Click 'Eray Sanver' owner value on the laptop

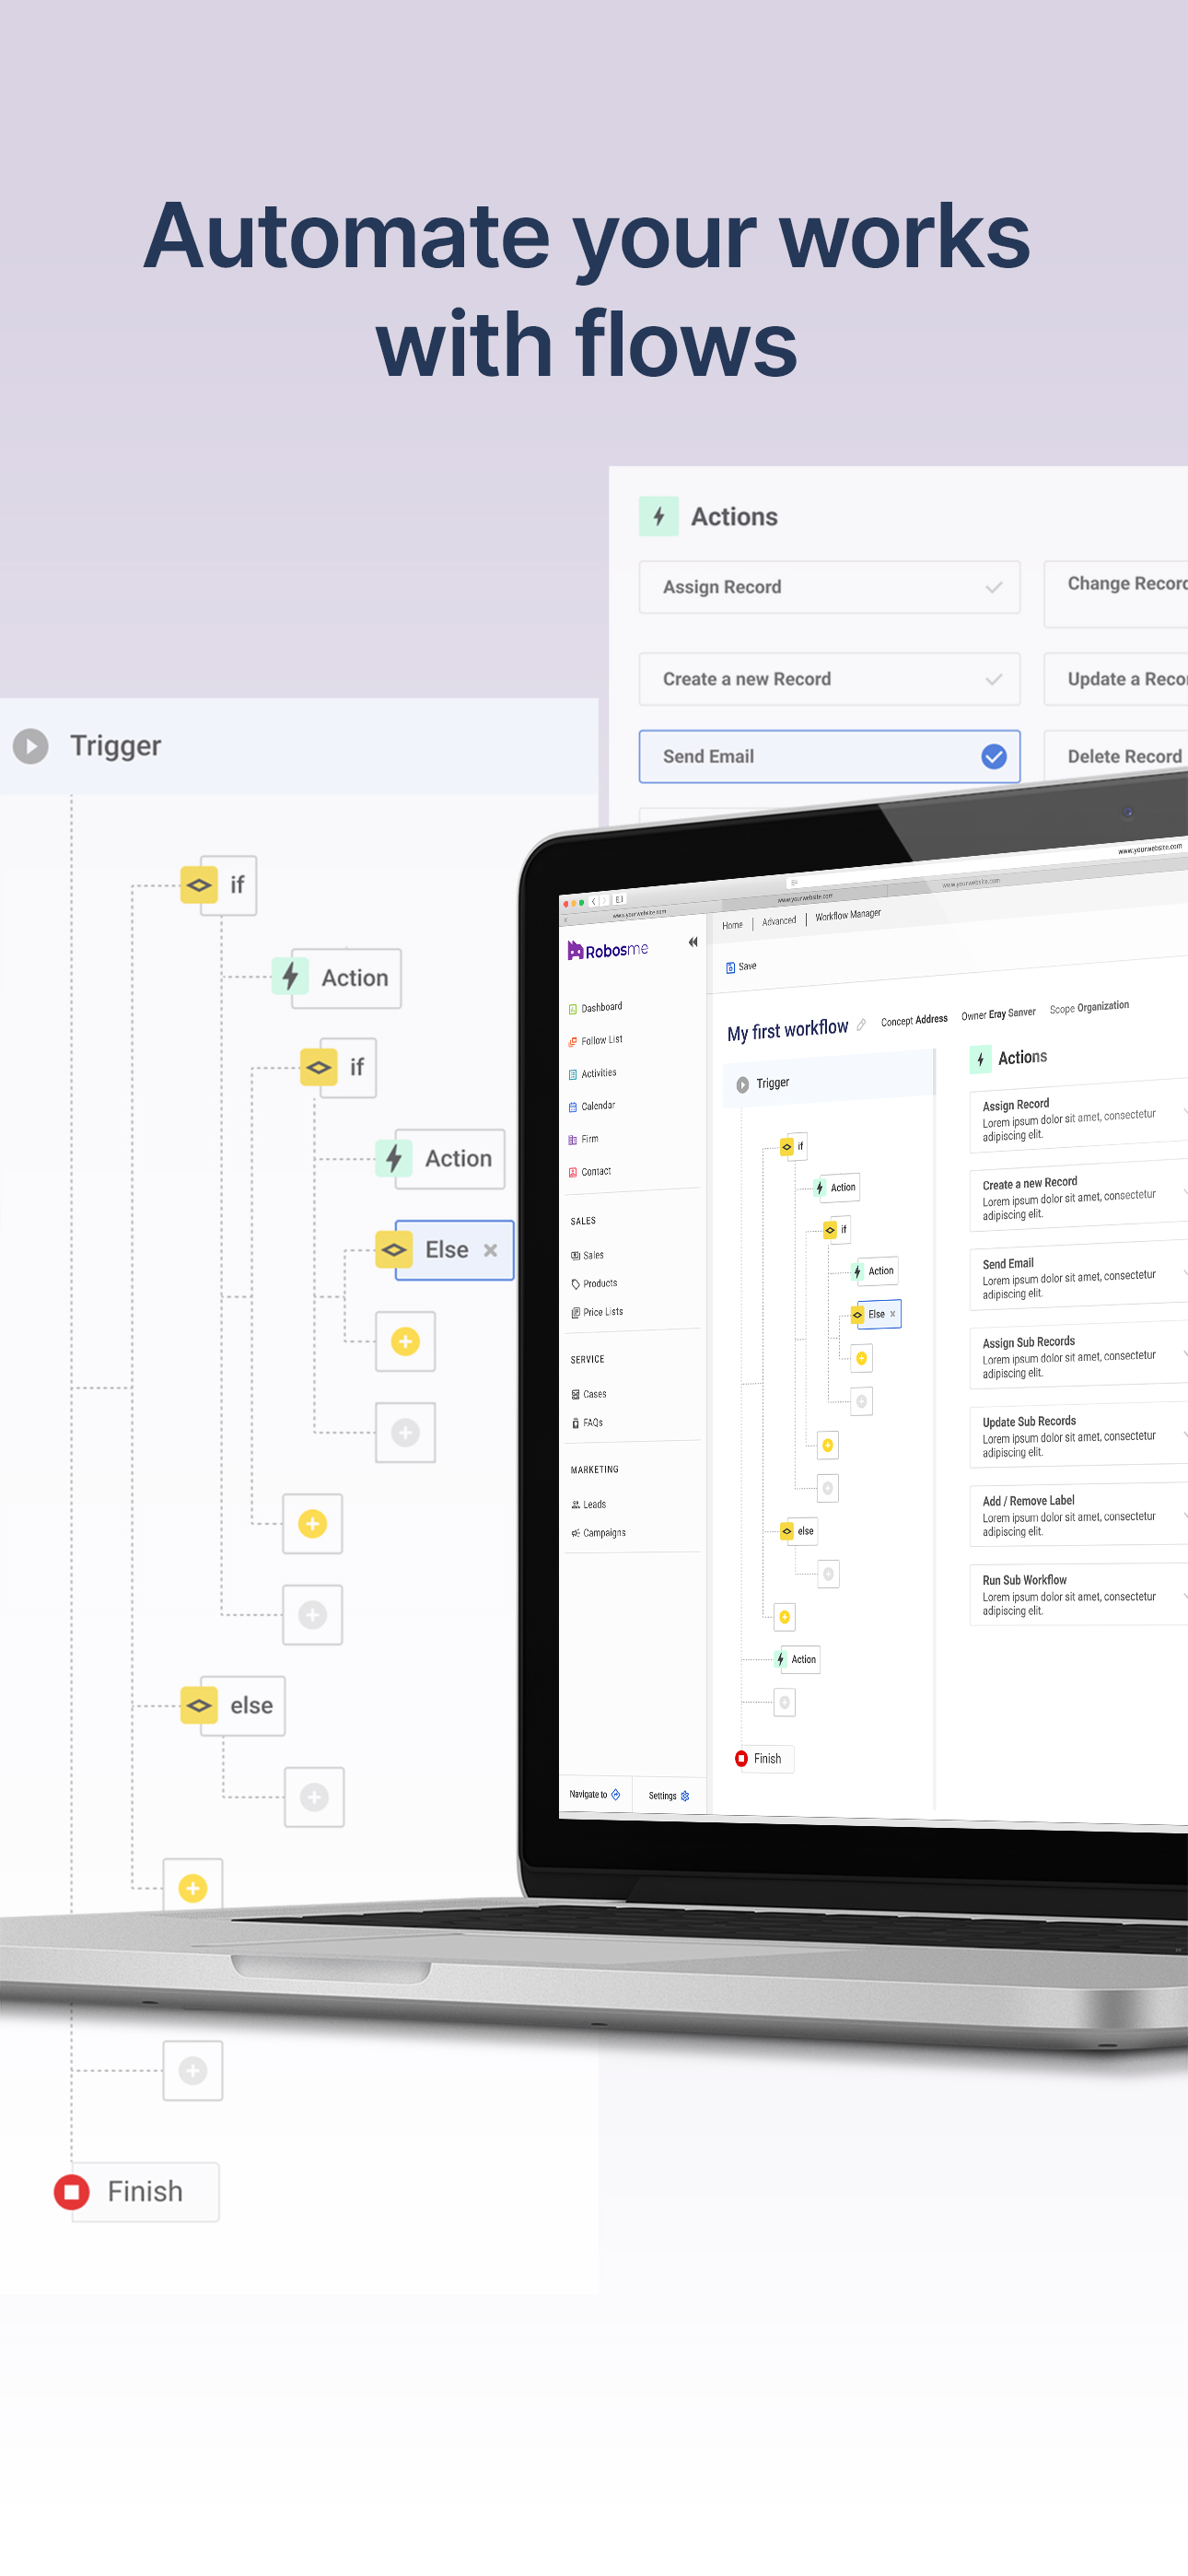coord(1012,1014)
